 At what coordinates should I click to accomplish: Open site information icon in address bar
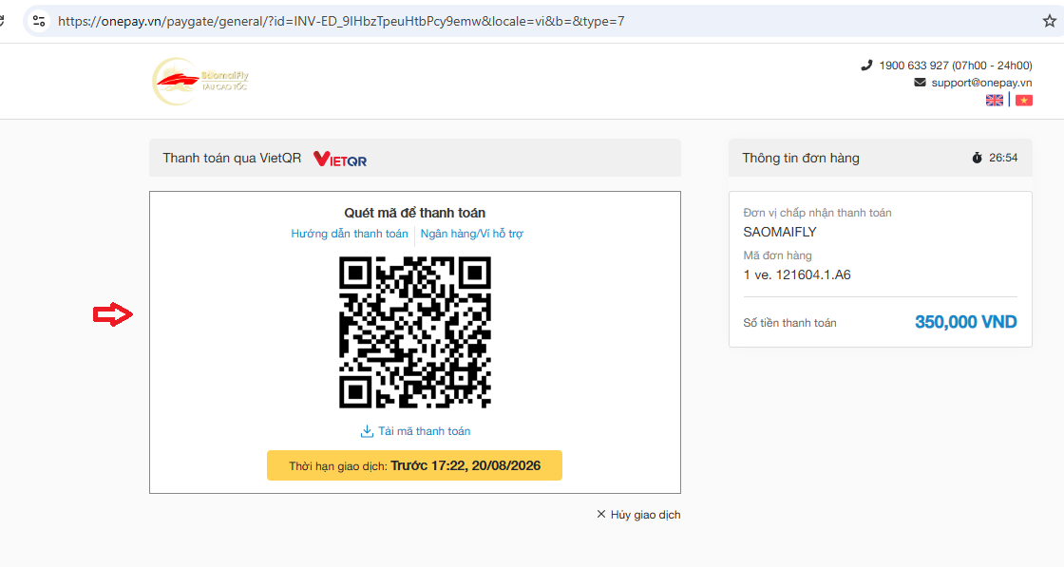pos(39,21)
